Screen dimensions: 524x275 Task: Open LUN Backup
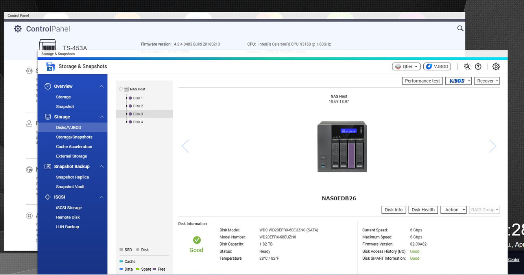pyautogui.click(x=67, y=227)
